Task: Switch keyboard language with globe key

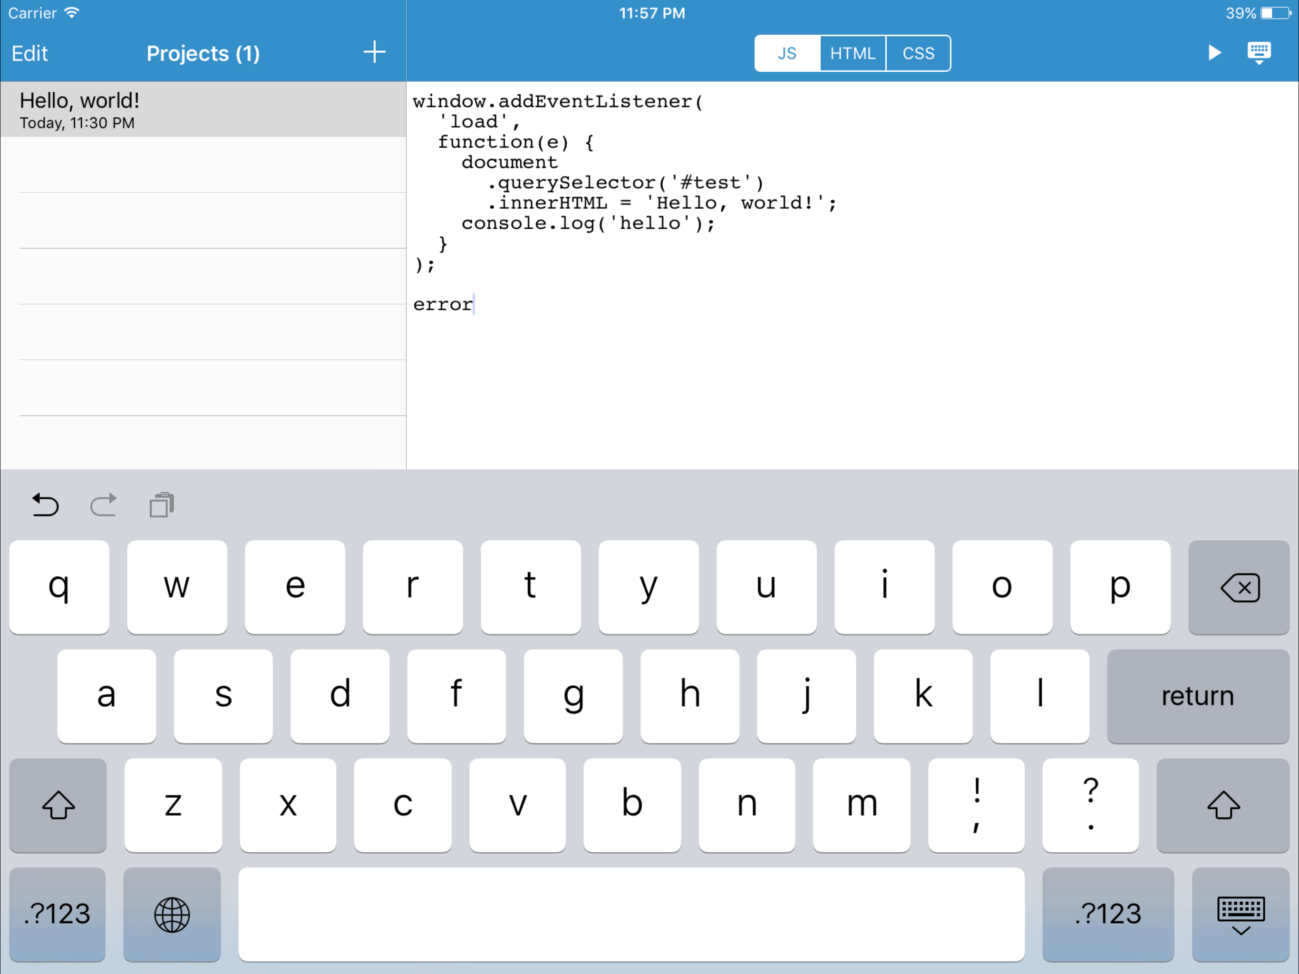Action: [x=172, y=914]
